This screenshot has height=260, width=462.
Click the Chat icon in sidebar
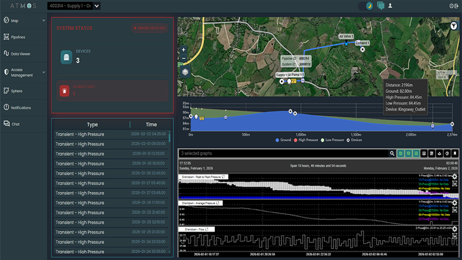pos(6,124)
